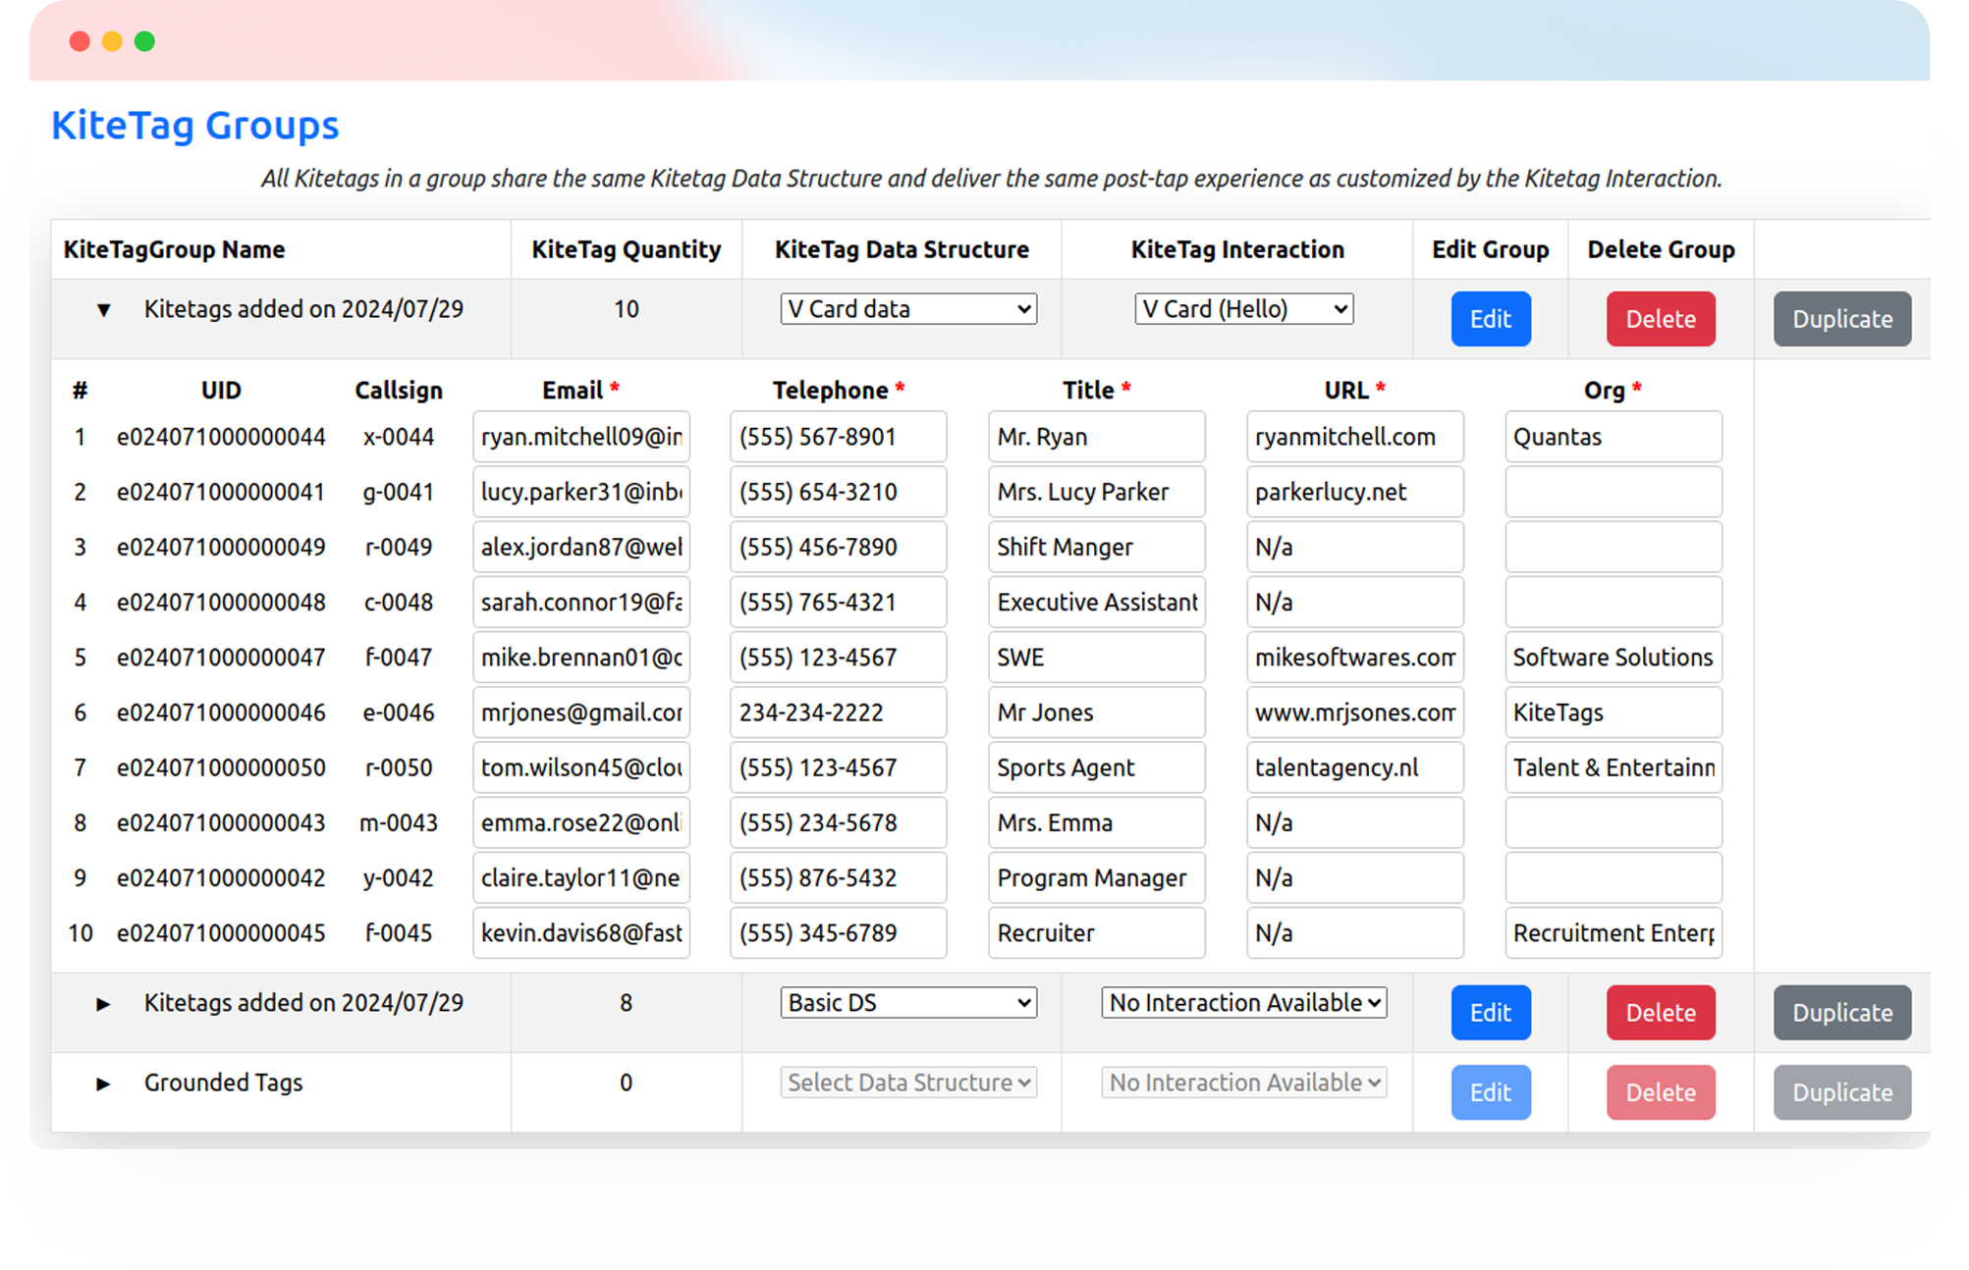Click the 234-234-2222 telephone field

tap(838, 713)
